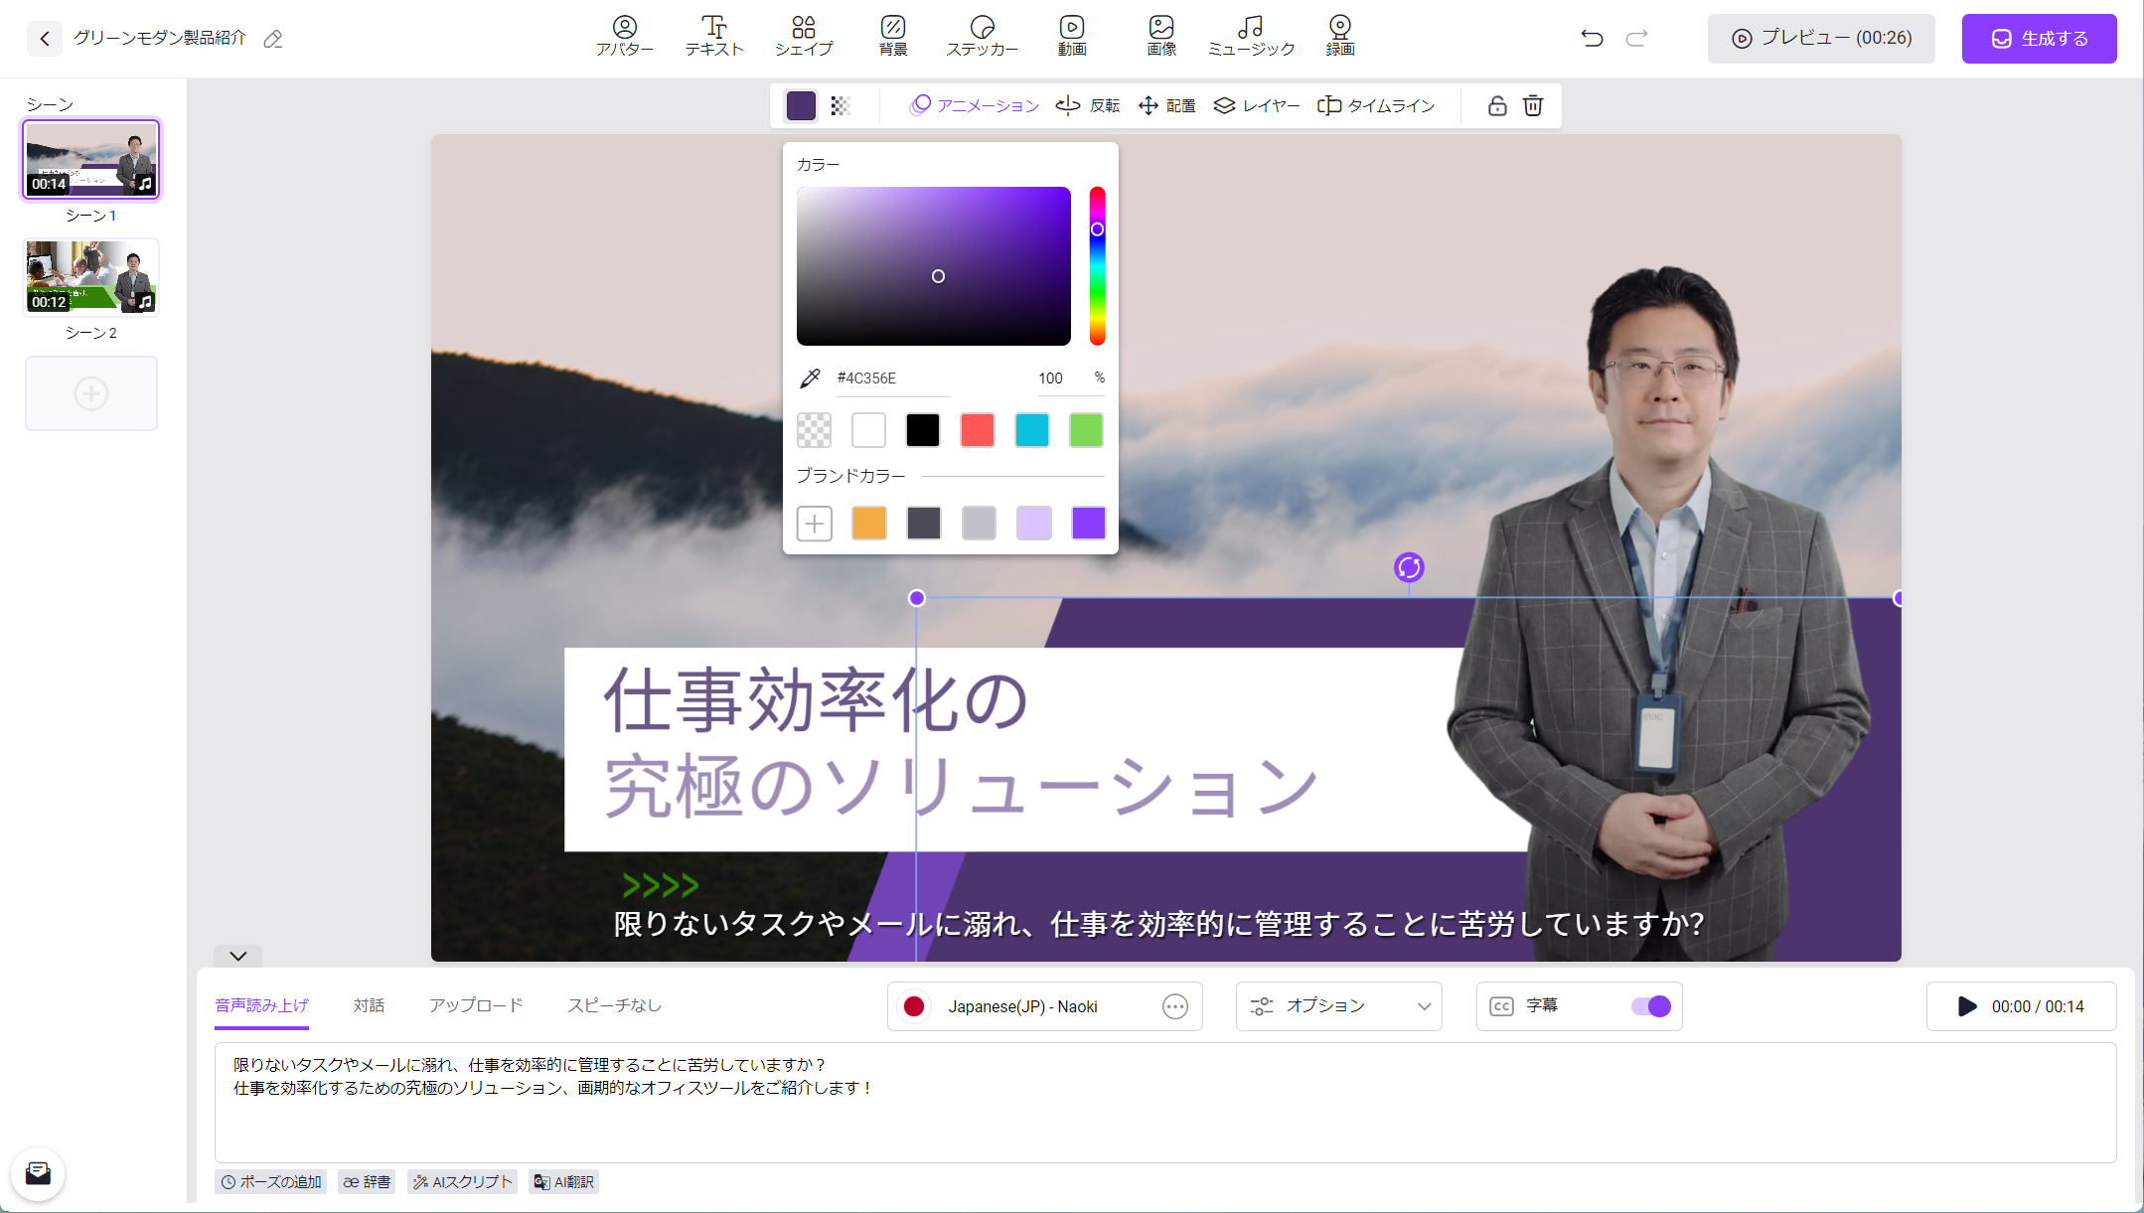The width and height of the screenshot is (2144, 1213).
Task: Open the スピーチなし tab
Action: click(614, 1005)
